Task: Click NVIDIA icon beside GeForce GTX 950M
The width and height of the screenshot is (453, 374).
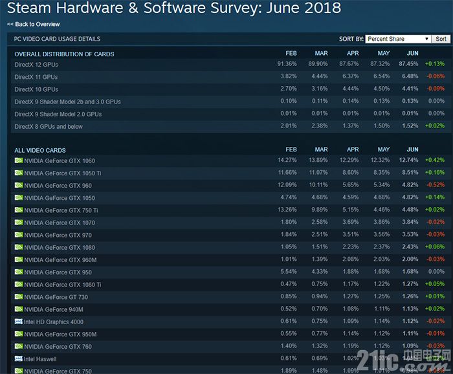Action: (x=19, y=334)
